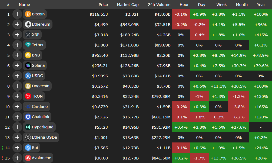Open the Ethena USDe coin link
This screenshot has width=272, height=163.
click(x=44, y=137)
